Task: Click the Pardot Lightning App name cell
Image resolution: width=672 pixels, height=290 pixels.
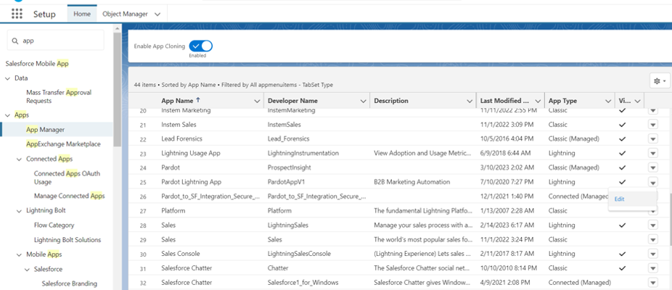Action: pos(191,182)
